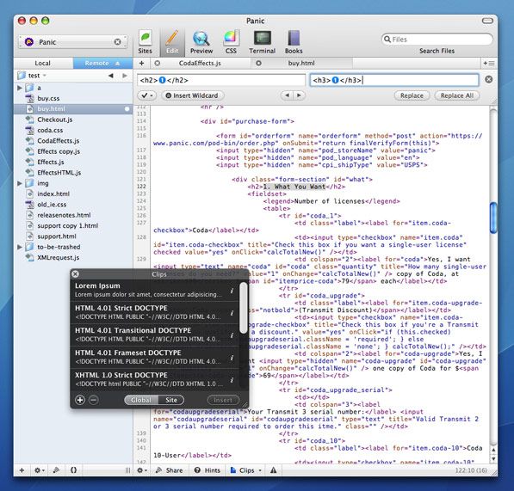Go to next find result

point(299,95)
